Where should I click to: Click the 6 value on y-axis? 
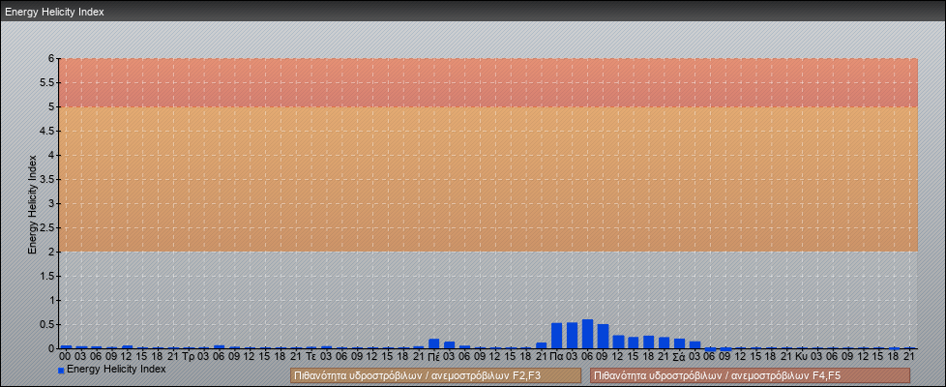tap(52, 58)
